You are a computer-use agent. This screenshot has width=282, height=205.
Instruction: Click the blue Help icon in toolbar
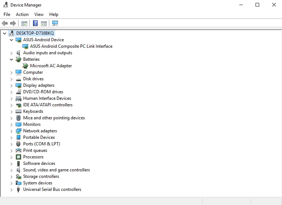(x=35, y=24)
